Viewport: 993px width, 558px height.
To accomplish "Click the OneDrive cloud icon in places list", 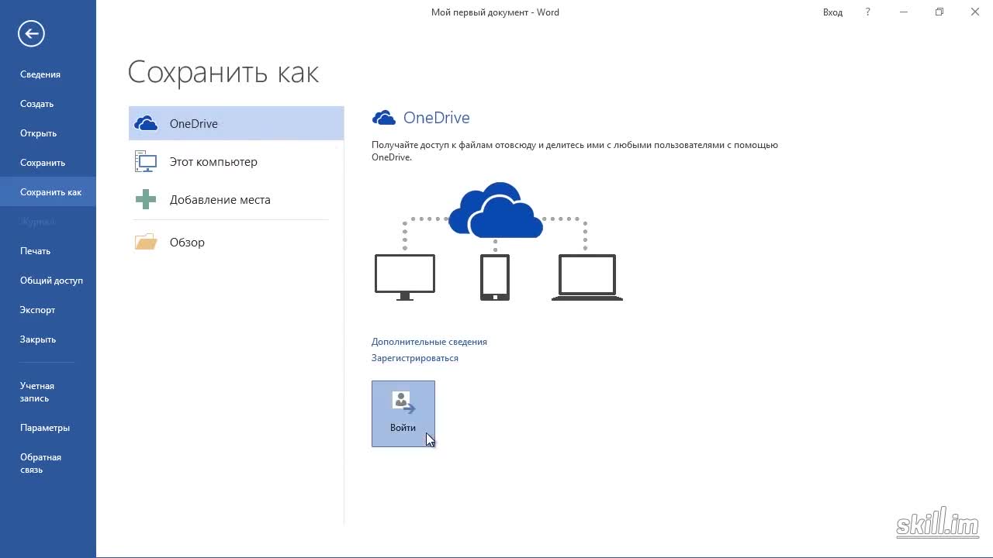I will coord(146,123).
